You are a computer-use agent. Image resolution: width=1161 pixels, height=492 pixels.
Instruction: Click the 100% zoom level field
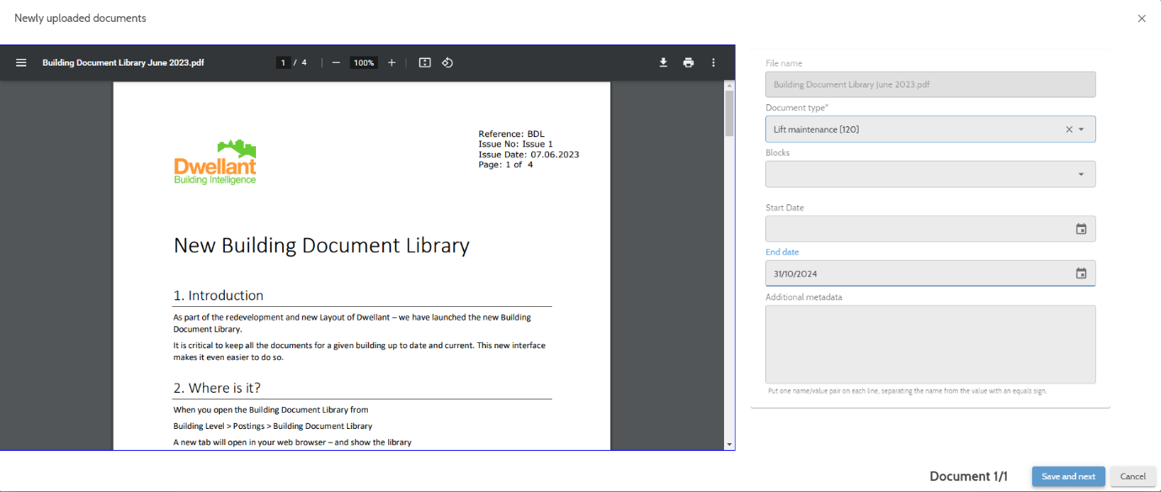pyautogui.click(x=364, y=63)
